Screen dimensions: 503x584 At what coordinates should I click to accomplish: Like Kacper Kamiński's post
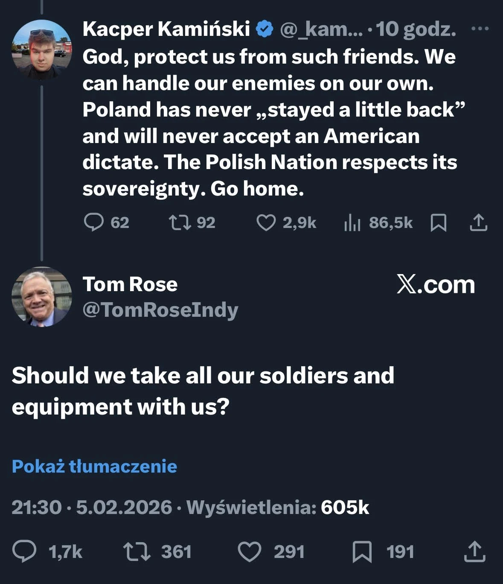(x=266, y=223)
